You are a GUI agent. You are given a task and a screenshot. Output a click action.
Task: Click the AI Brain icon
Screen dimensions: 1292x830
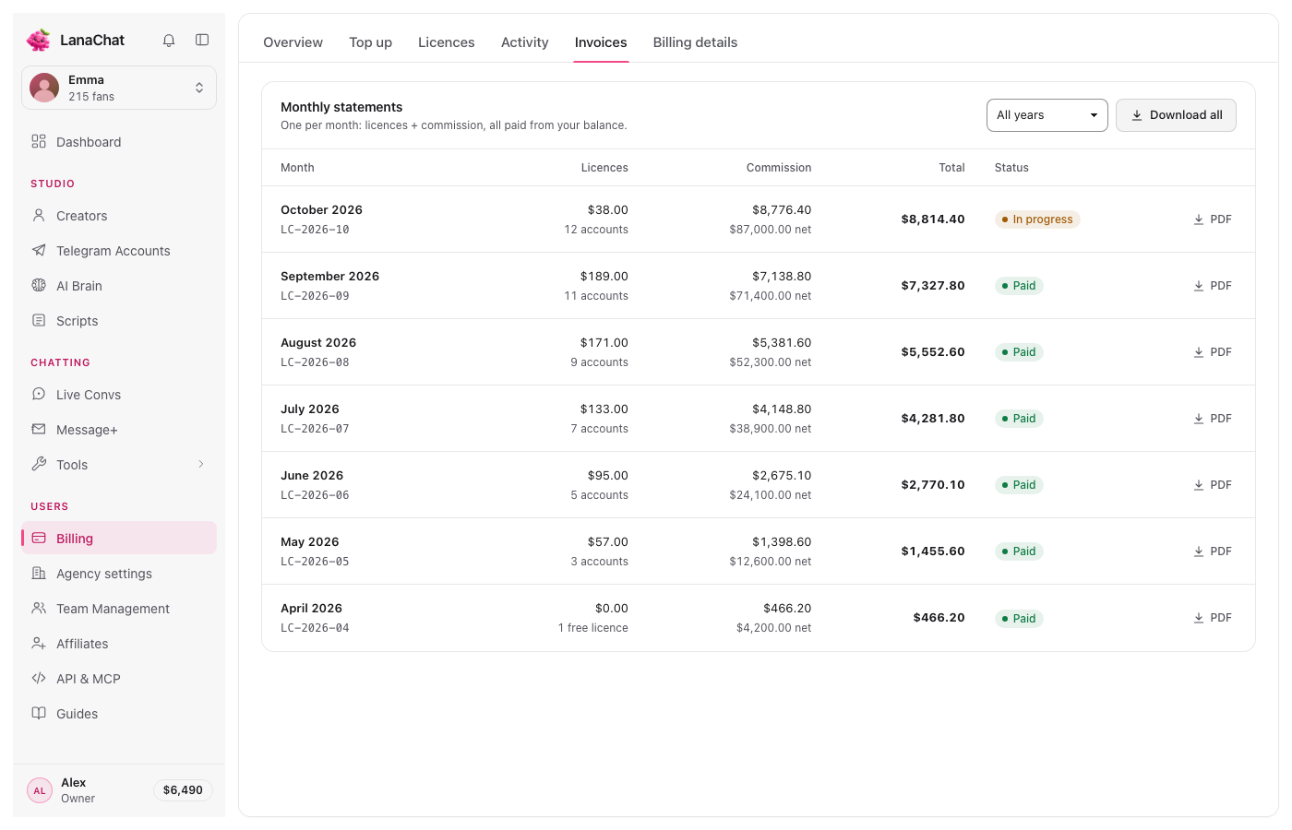click(x=39, y=285)
